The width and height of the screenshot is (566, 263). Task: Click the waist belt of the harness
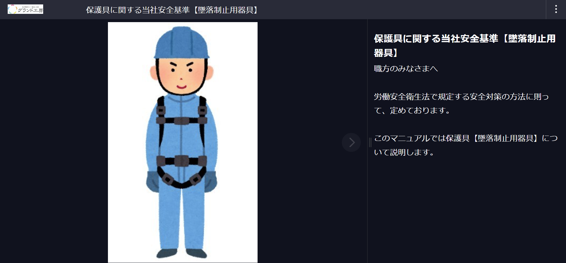click(181, 161)
